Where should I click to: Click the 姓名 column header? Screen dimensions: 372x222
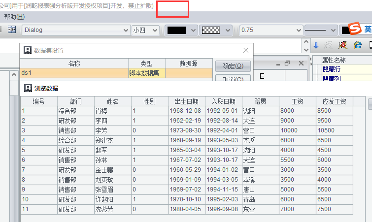pos(113,101)
